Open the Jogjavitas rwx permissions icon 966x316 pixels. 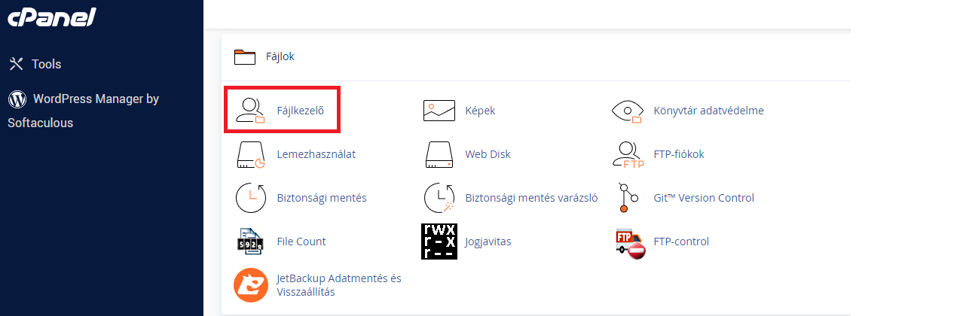pyautogui.click(x=439, y=242)
